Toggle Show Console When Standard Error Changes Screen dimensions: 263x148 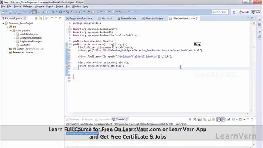[223, 120]
